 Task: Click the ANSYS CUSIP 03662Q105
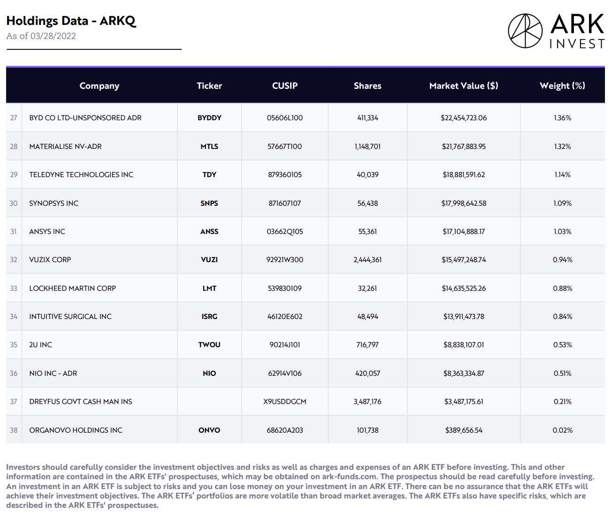pyautogui.click(x=284, y=232)
